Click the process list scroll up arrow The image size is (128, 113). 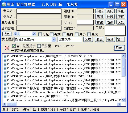tap(123, 56)
